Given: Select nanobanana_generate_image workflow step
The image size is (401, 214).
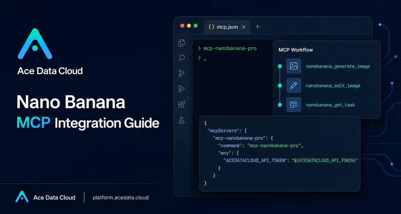Looking at the screenshot, I should [338, 67].
